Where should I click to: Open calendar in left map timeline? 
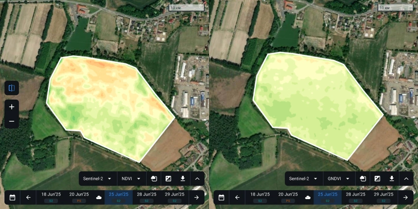point(12,197)
